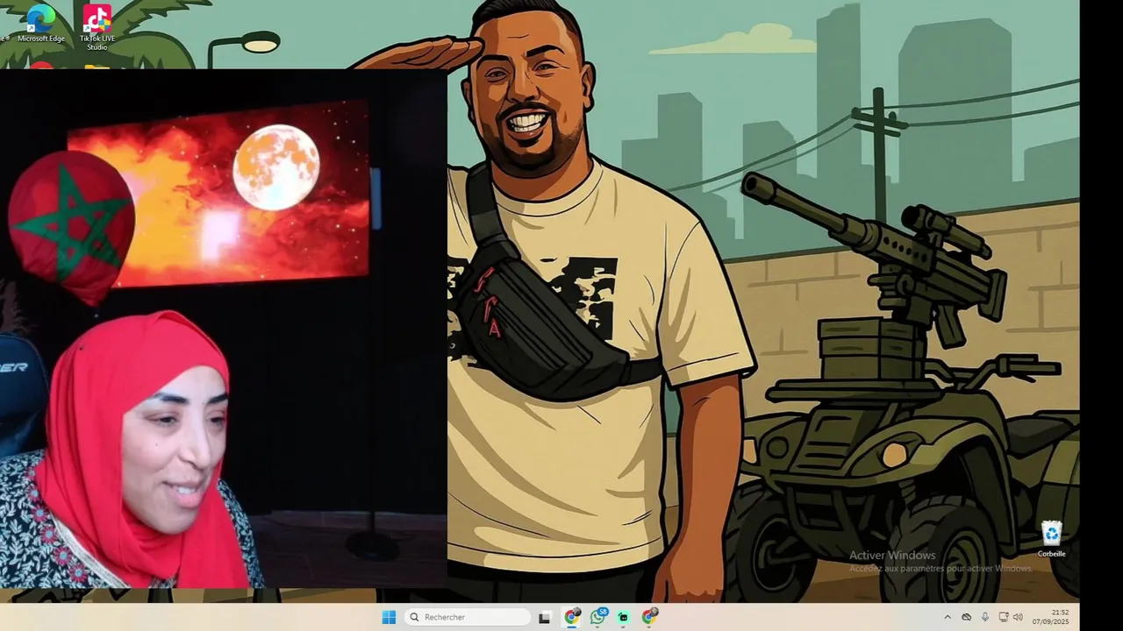Image resolution: width=1123 pixels, height=631 pixels.
Task: Open the cloud sync tray icon
Action: tap(966, 617)
